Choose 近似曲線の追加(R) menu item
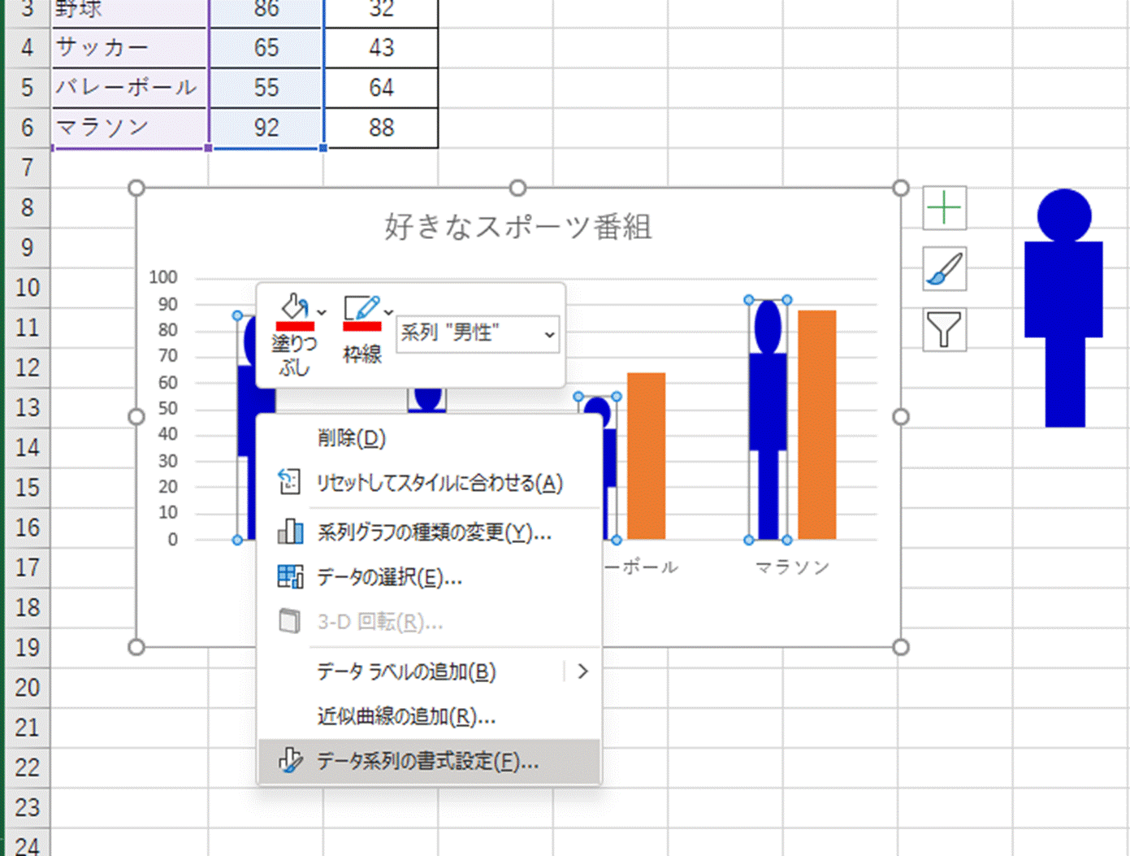 (x=429, y=716)
